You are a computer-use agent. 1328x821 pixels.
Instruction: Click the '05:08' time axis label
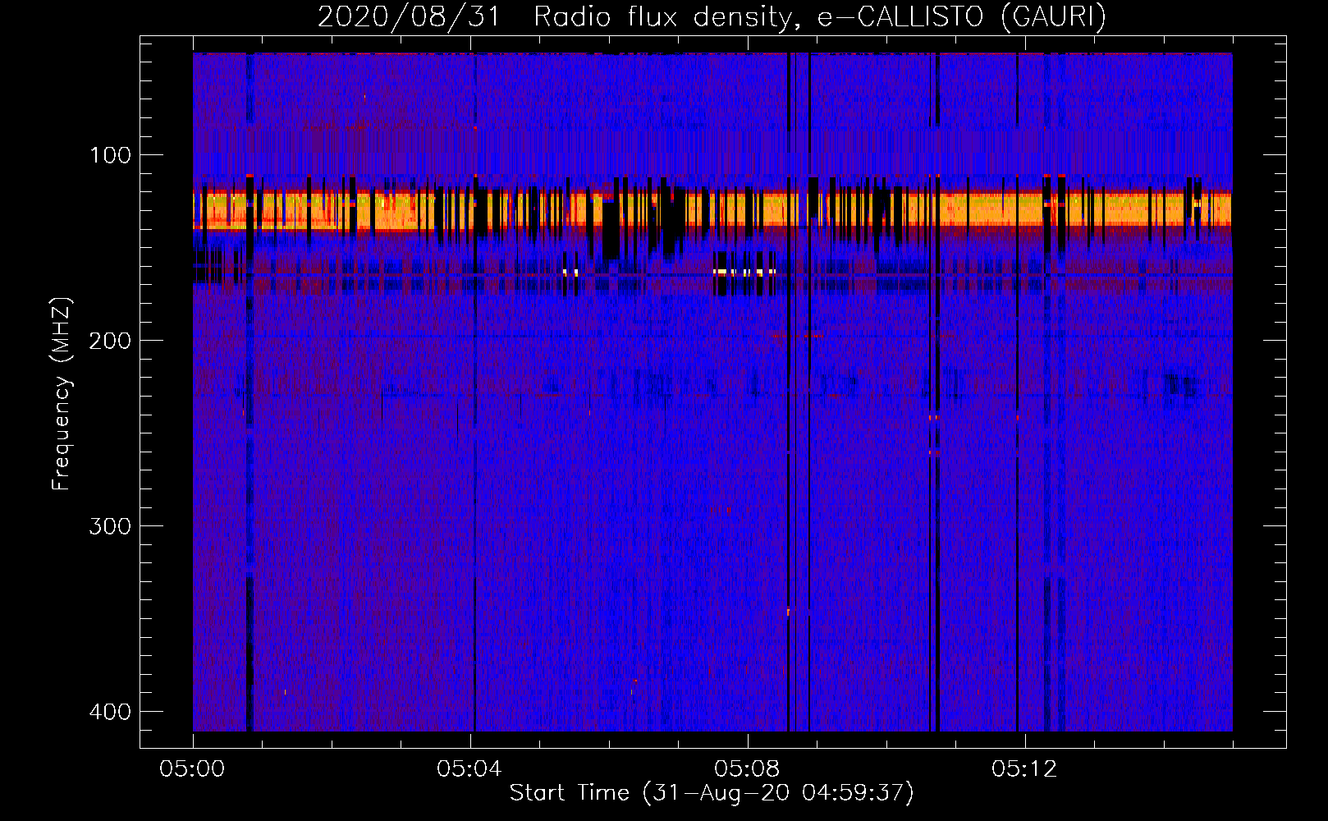coord(747,769)
